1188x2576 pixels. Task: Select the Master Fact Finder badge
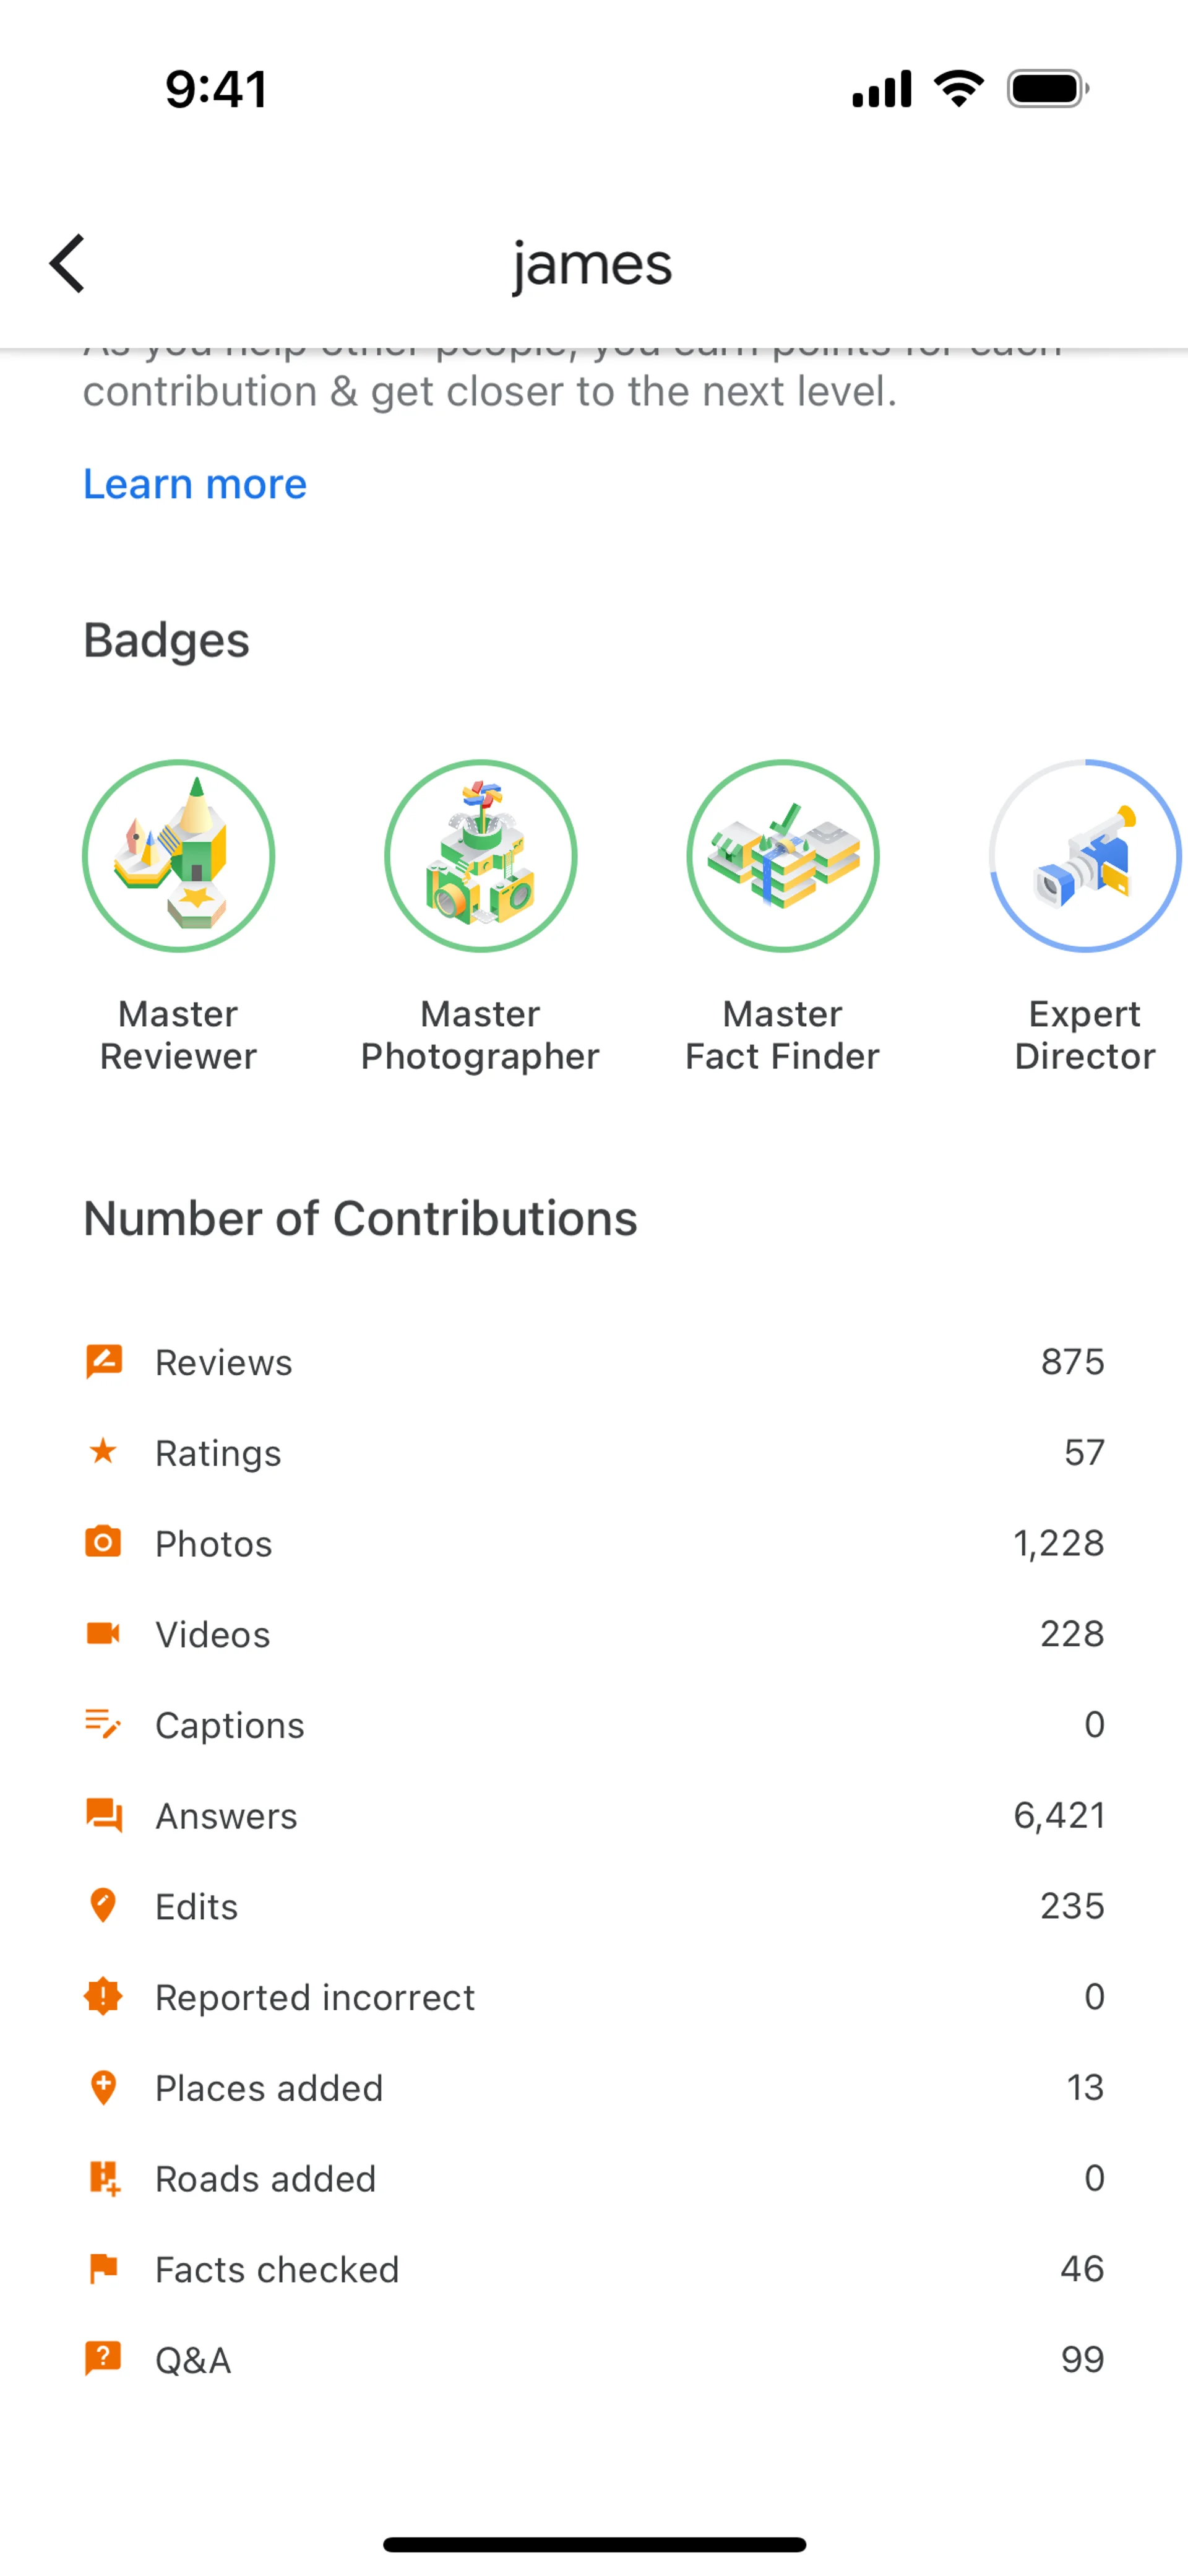pyautogui.click(x=783, y=857)
